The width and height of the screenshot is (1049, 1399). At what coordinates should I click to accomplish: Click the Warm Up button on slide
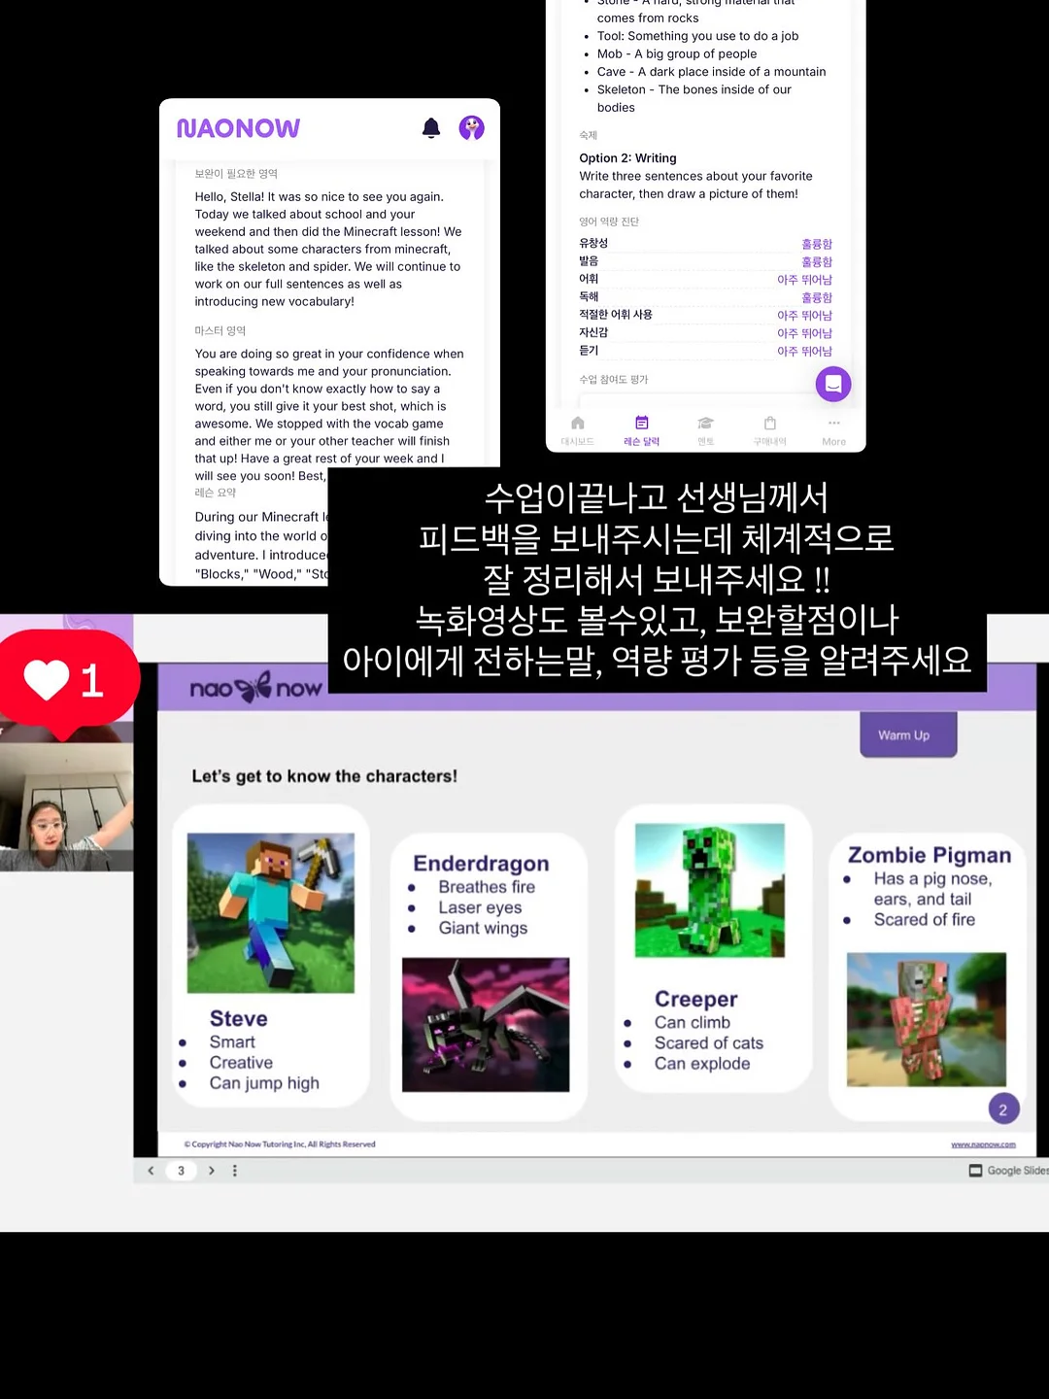(909, 735)
